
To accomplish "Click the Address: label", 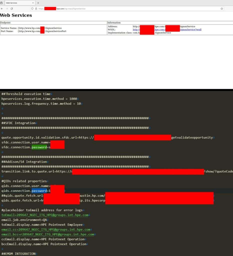I will point(112,26).
